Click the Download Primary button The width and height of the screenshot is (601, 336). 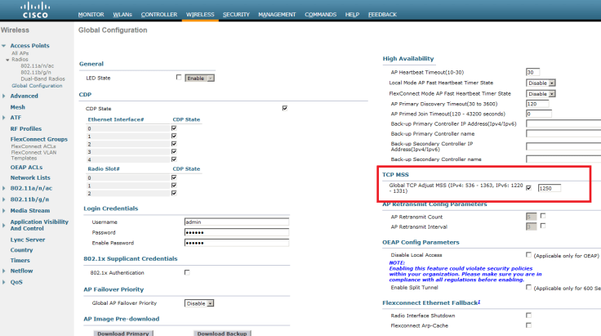pos(122,333)
